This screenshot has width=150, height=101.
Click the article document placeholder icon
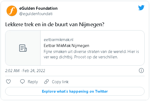(x=23, y=48)
